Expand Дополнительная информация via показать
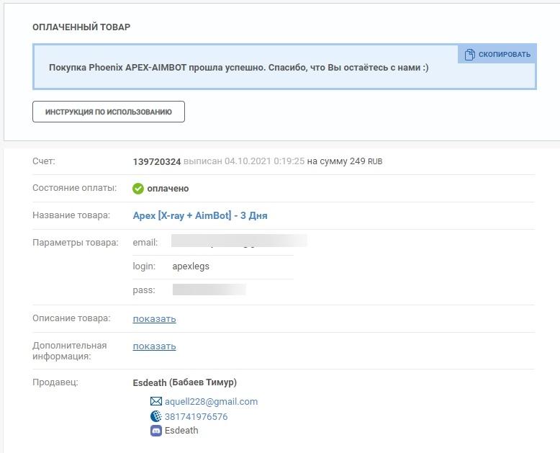 point(154,346)
